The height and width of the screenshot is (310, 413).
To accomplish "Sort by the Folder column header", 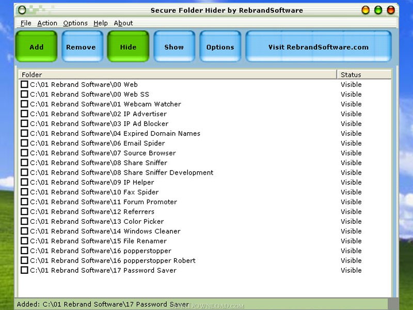I will click(178, 74).
